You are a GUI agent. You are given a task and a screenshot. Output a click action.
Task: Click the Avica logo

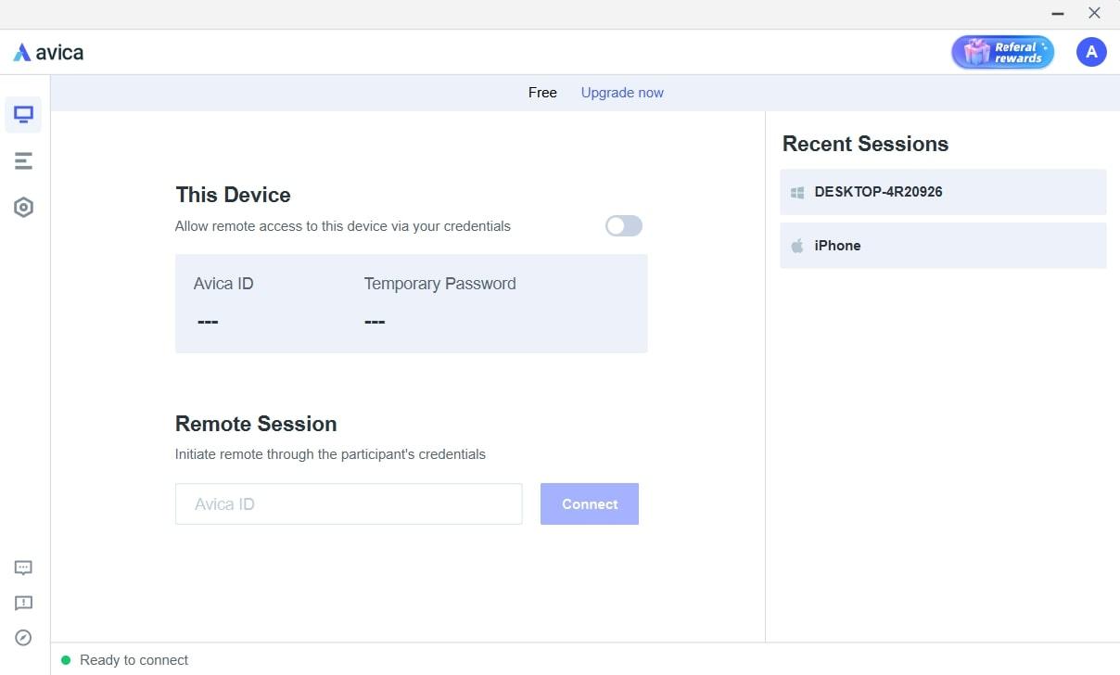tap(48, 53)
